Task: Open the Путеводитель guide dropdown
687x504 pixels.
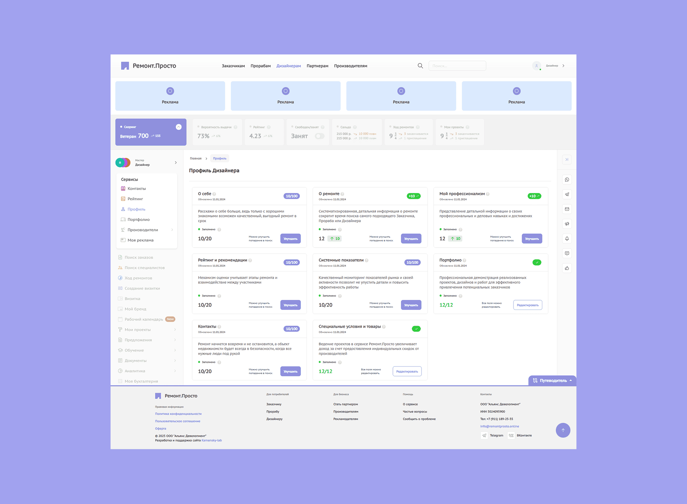Action: click(x=552, y=380)
